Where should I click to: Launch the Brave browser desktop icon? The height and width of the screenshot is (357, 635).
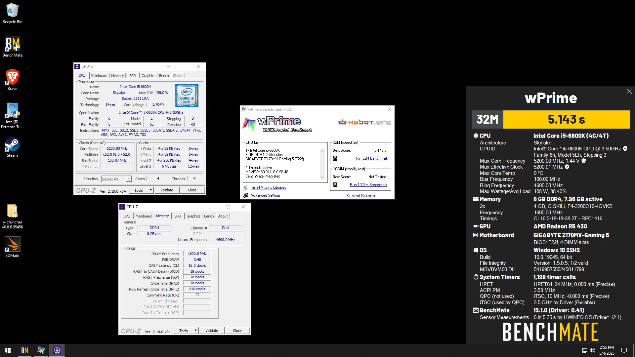(x=12, y=80)
